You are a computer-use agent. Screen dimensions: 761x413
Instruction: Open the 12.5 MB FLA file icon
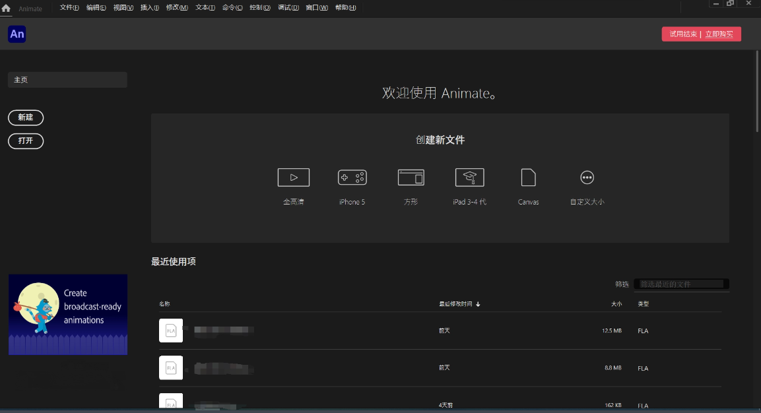[171, 331]
